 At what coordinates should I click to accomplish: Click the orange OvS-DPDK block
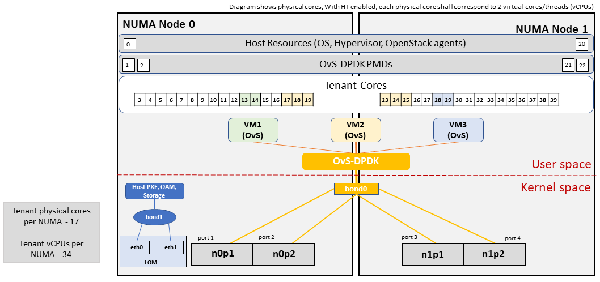click(x=356, y=161)
